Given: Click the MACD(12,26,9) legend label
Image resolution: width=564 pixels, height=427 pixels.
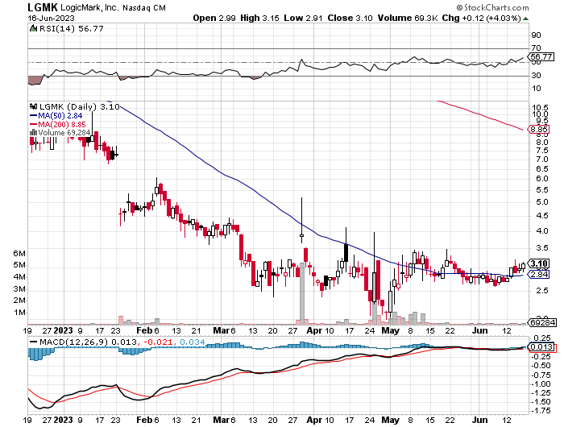Looking at the screenshot, I should [73, 342].
